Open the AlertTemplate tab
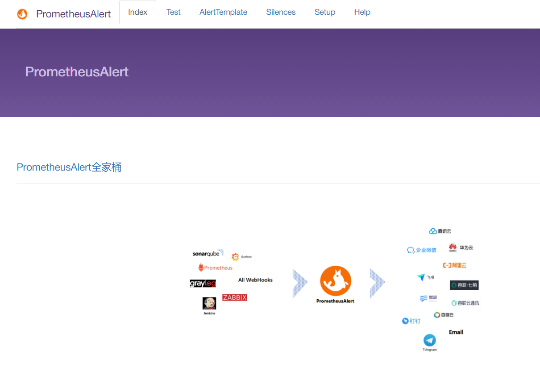The height and width of the screenshot is (368, 540). click(x=223, y=12)
